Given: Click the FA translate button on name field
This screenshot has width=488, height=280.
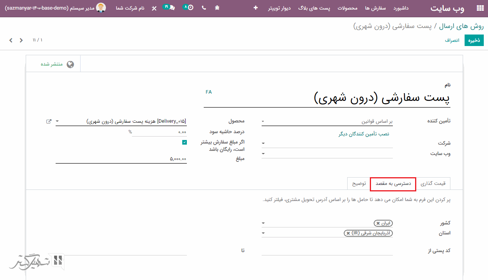Looking at the screenshot, I should click(209, 92).
